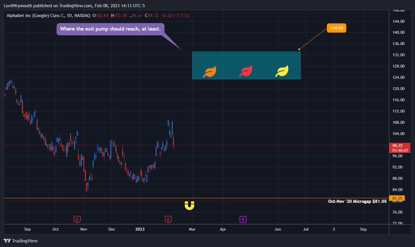Screen dimensions: 415x247
Task: Click the open value O102.69
Action: pyautogui.click(x=101, y=16)
